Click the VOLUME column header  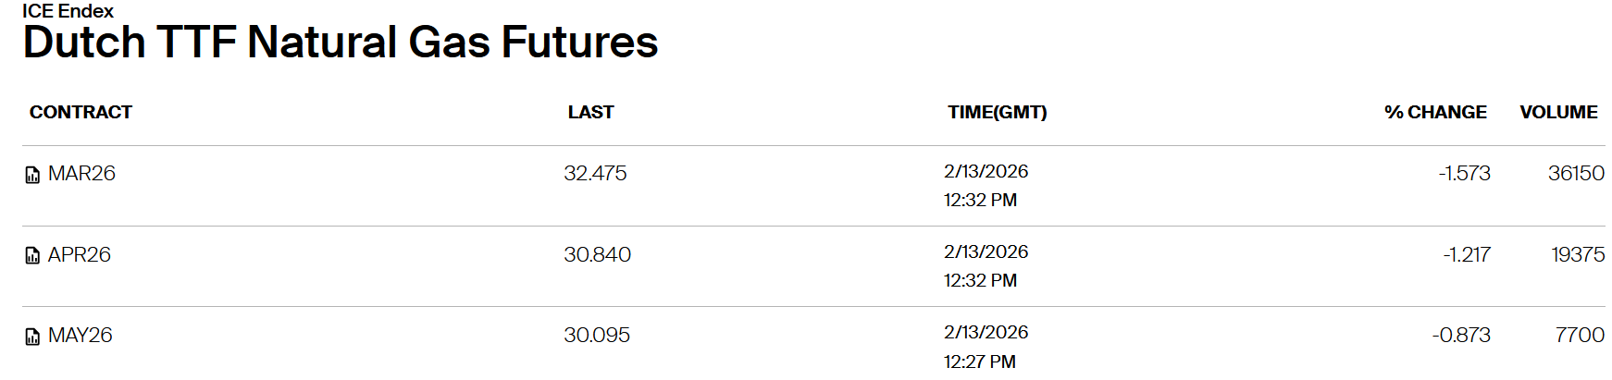click(1558, 113)
